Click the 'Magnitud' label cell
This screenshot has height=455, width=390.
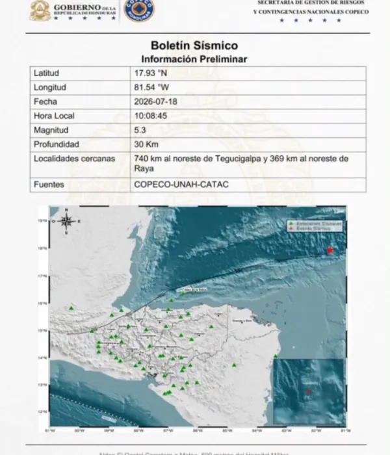[x=80, y=130]
